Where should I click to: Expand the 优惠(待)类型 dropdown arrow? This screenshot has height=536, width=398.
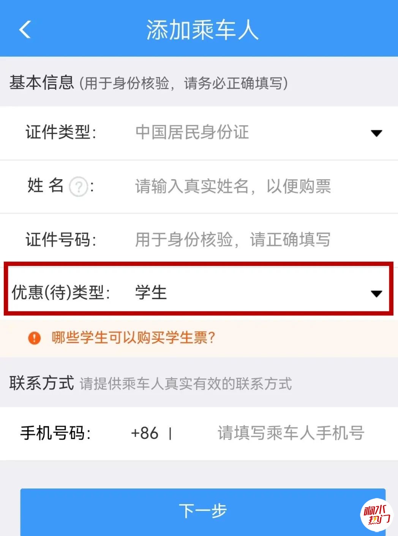[376, 294]
